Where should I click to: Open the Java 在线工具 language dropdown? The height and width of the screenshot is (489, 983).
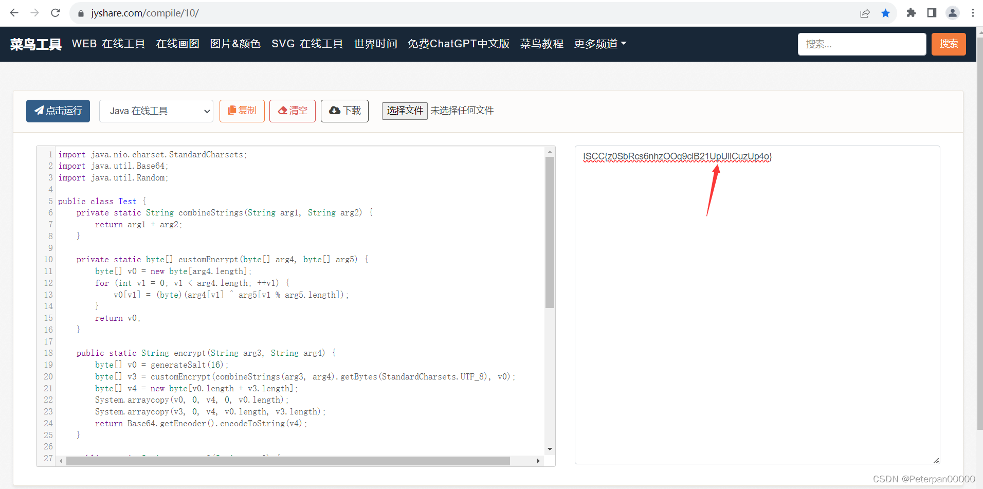tap(156, 111)
